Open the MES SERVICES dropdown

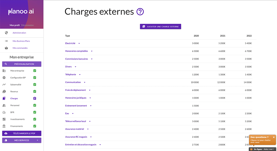(x=22, y=140)
